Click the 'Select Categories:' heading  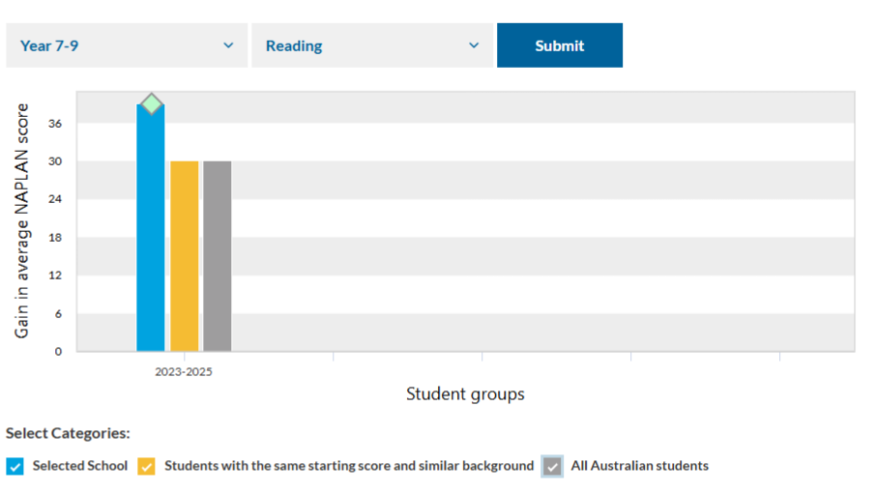pos(68,433)
